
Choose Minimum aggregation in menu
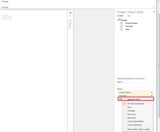click(x=131, y=114)
